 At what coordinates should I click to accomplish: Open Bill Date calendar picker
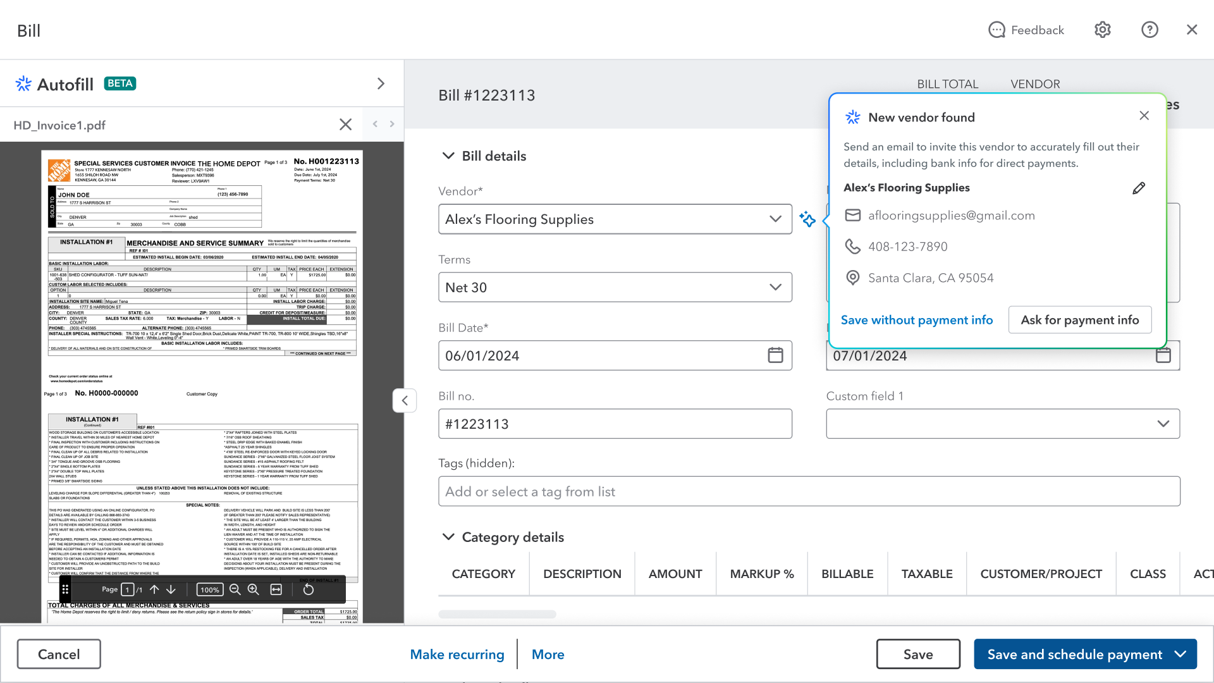pyautogui.click(x=775, y=355)
